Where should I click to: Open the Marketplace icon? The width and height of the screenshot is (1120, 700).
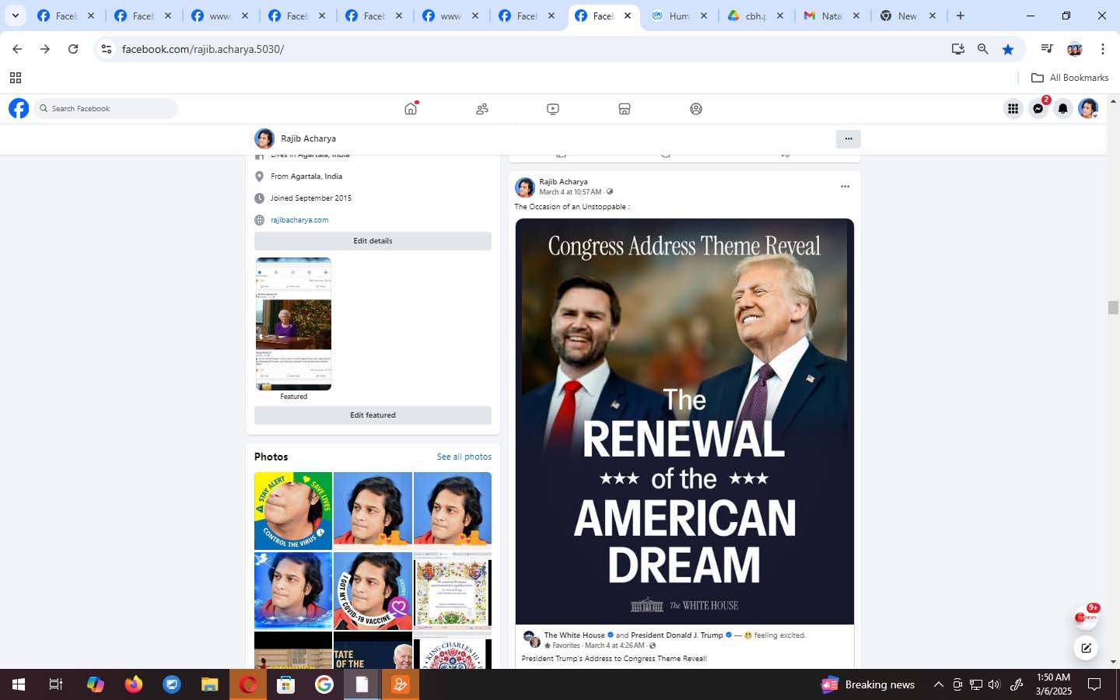click(x=625, y=109)
